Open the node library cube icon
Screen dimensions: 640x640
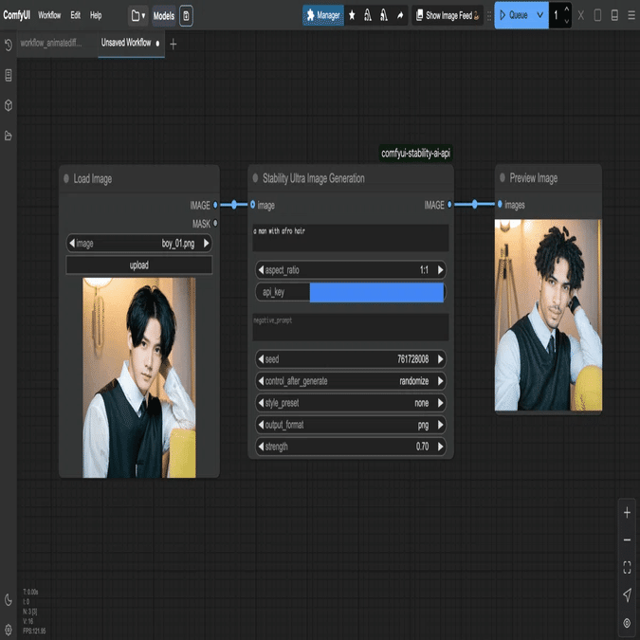(9, 105)
